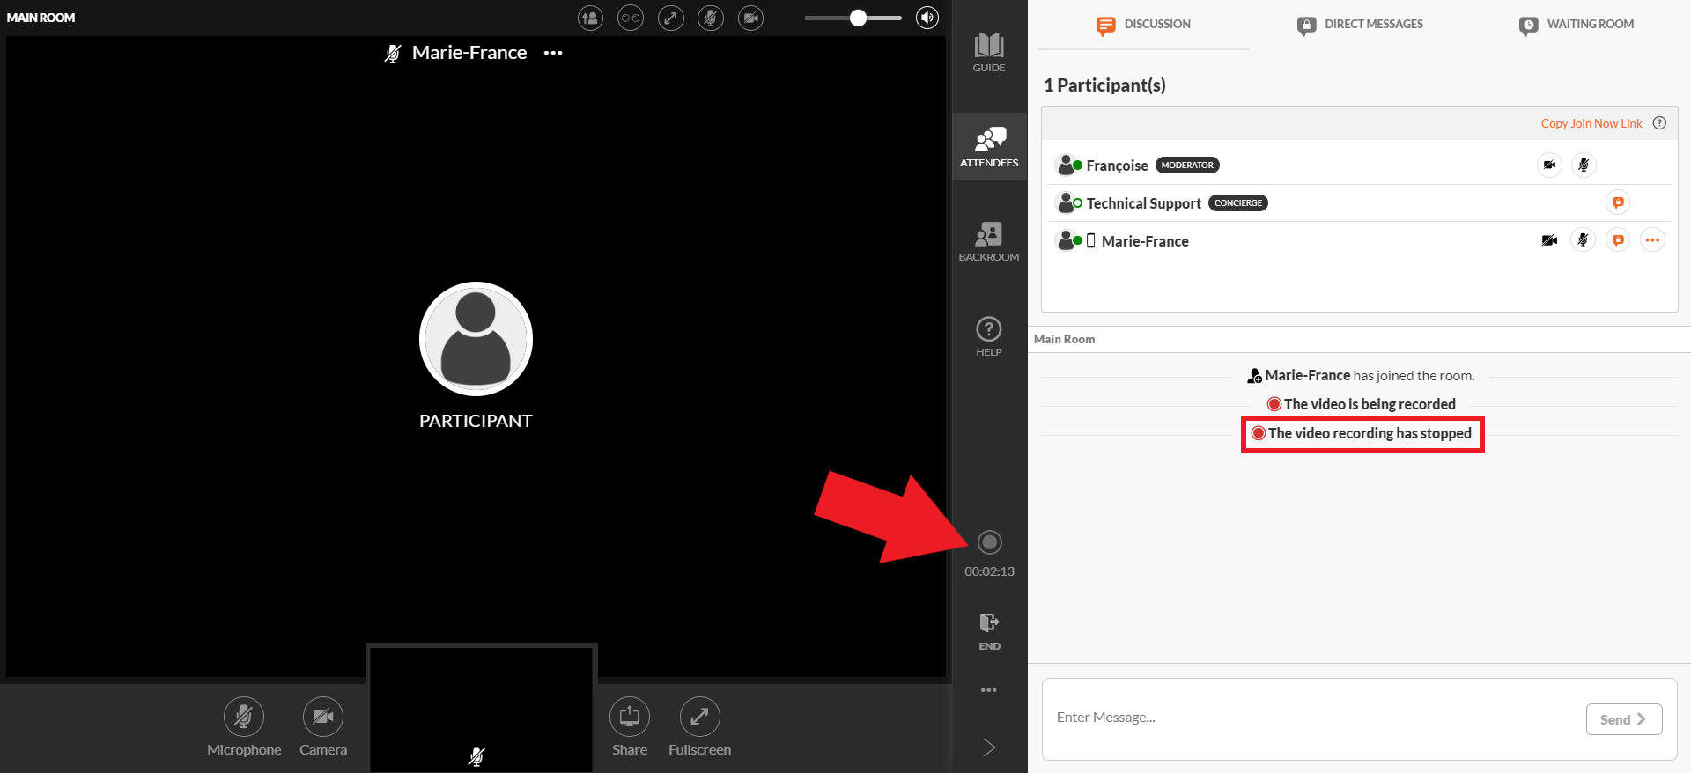Select Technical Support in the attendee list
Image resolution: width=1691 pixels, height=773 pixels.
(1143, 203)
